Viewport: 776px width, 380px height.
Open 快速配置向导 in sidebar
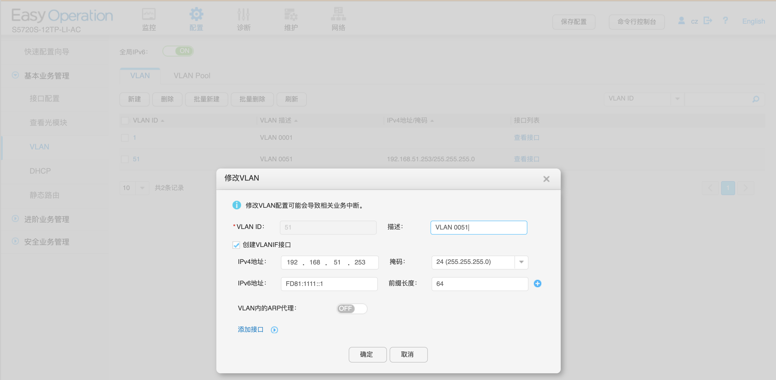47,52
